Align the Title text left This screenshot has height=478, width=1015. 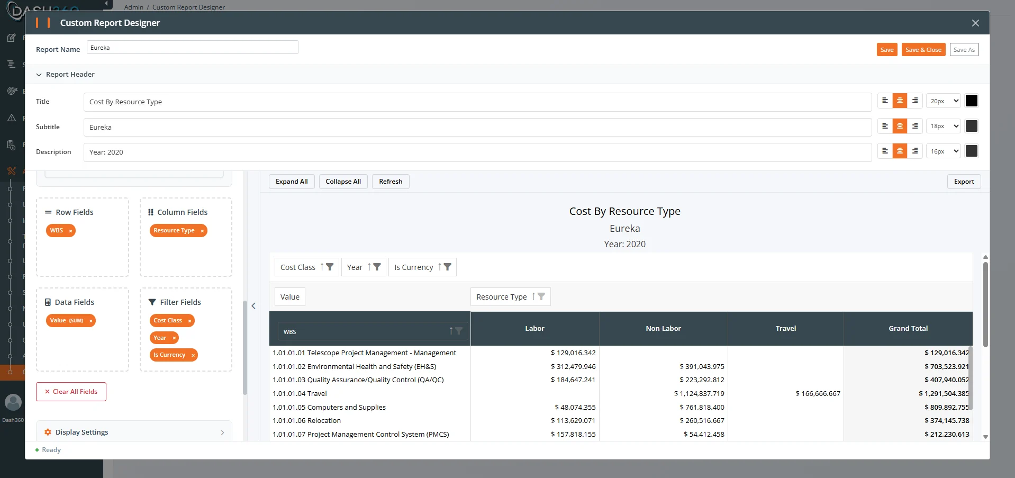click(x=885, y=101)
